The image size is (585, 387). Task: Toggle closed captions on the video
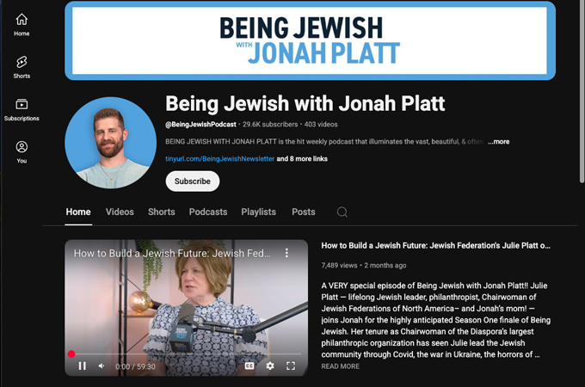249,366
